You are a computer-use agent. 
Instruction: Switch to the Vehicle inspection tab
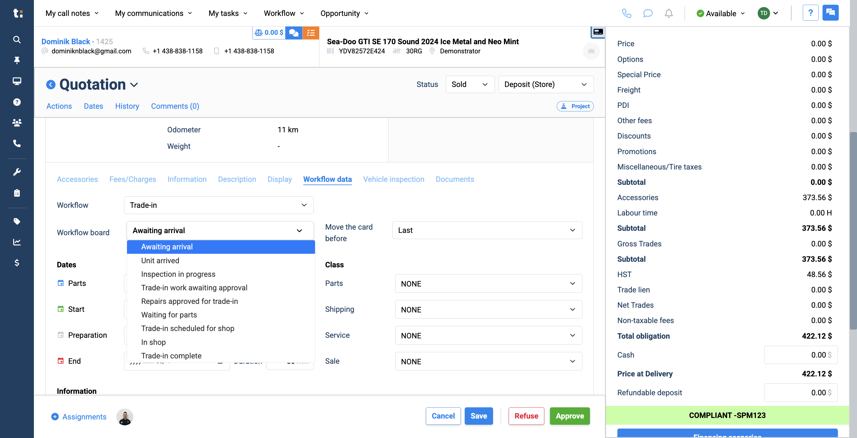click(x=393, y=179)
